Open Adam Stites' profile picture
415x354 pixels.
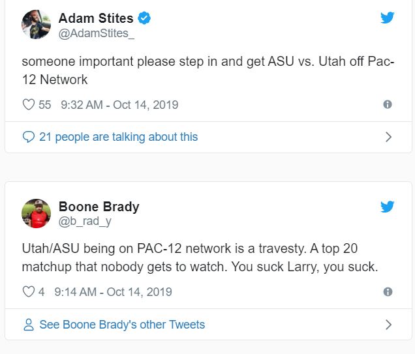[37, 25]
